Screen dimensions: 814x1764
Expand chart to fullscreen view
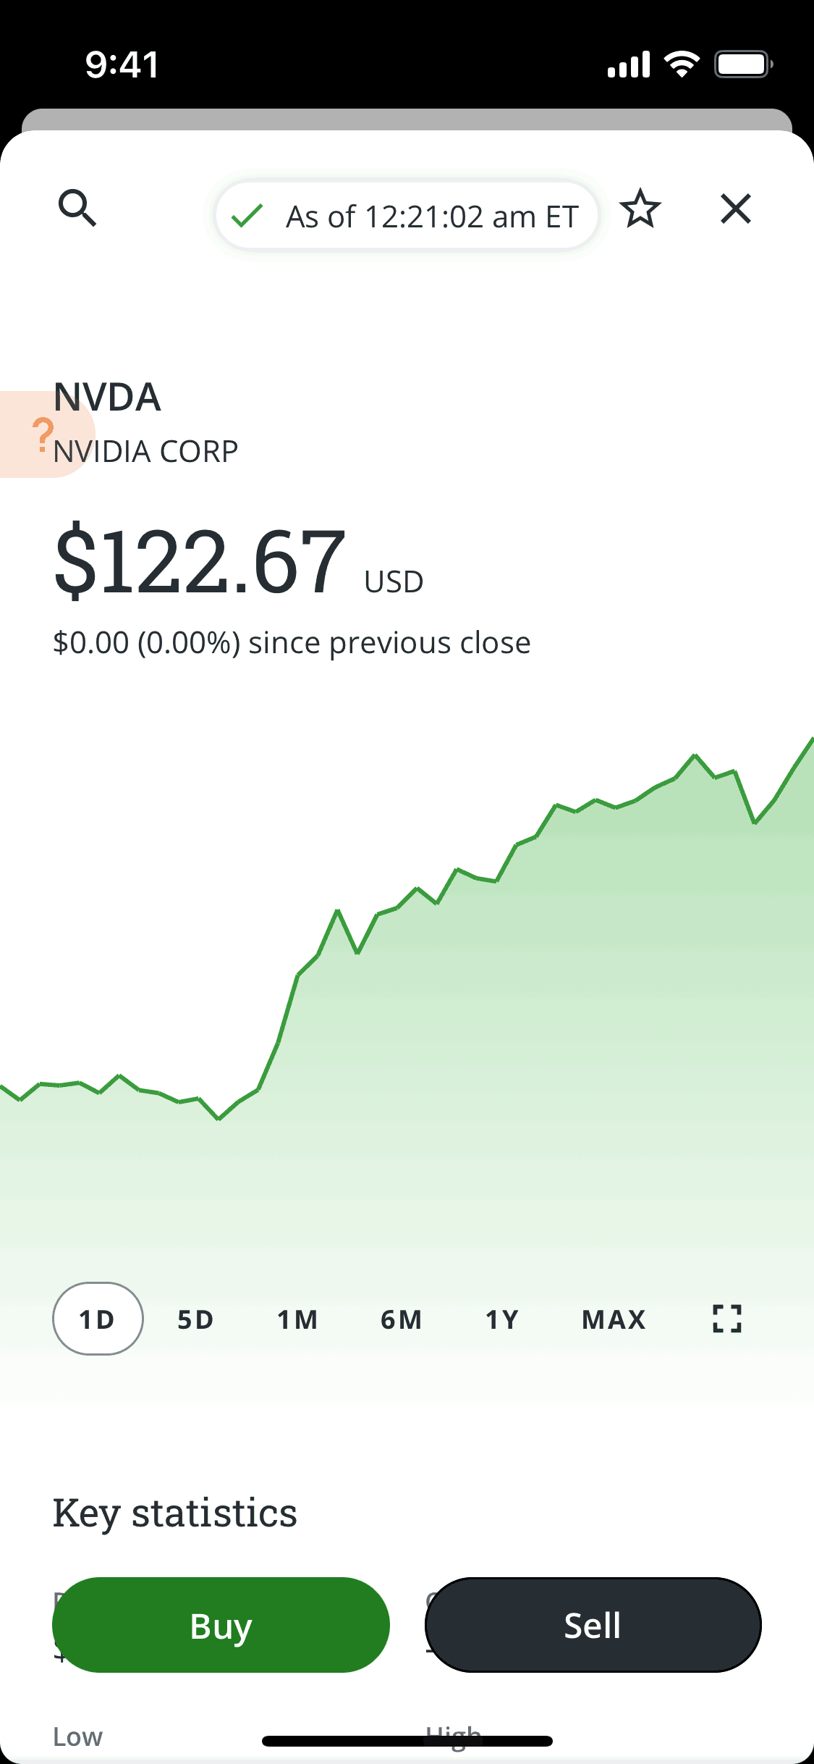[x=726, y=1319]
